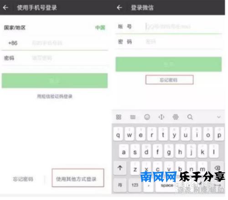The height and width of the screenshot is (200, 228).
Task: Focus 密码 field on phone login screen
Action: point(69,58)
